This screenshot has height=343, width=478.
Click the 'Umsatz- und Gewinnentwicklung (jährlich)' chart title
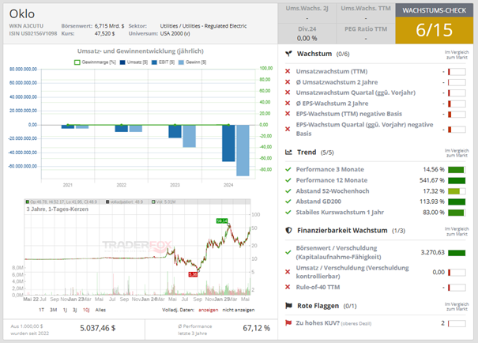140,51
